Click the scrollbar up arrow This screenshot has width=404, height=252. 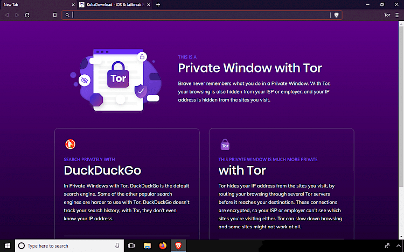401,24
